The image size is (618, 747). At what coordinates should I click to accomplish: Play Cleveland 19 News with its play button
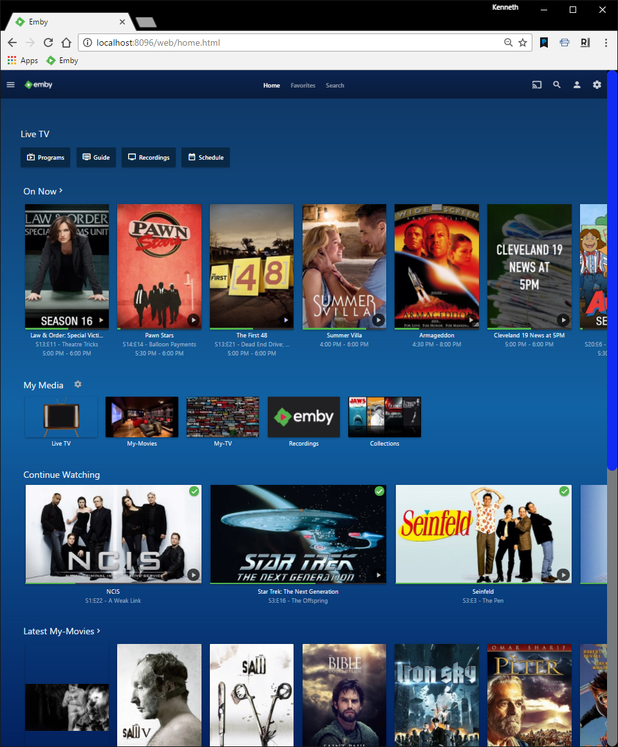click(x=563, y=319)
